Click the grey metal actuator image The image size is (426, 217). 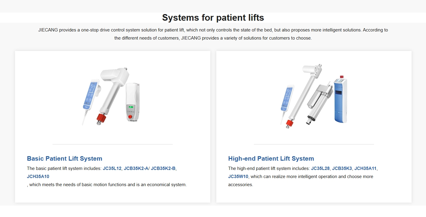coord(319,103)
